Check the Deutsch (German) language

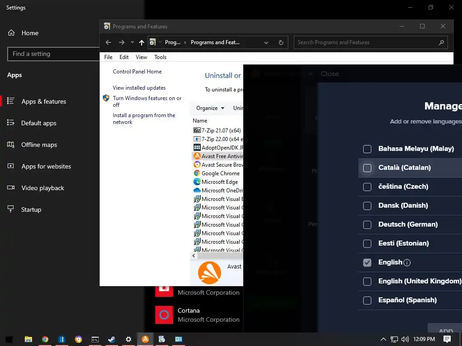(x=367, y=225)
